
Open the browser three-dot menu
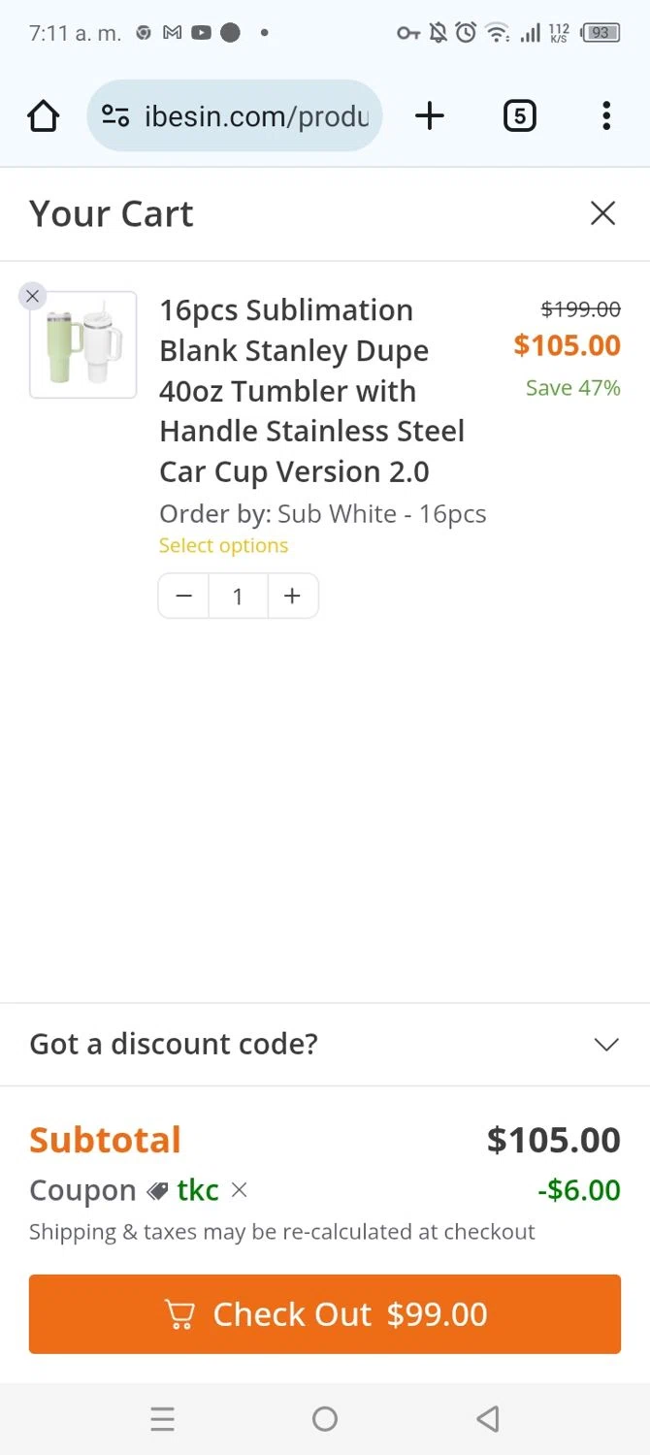point(605,116)
